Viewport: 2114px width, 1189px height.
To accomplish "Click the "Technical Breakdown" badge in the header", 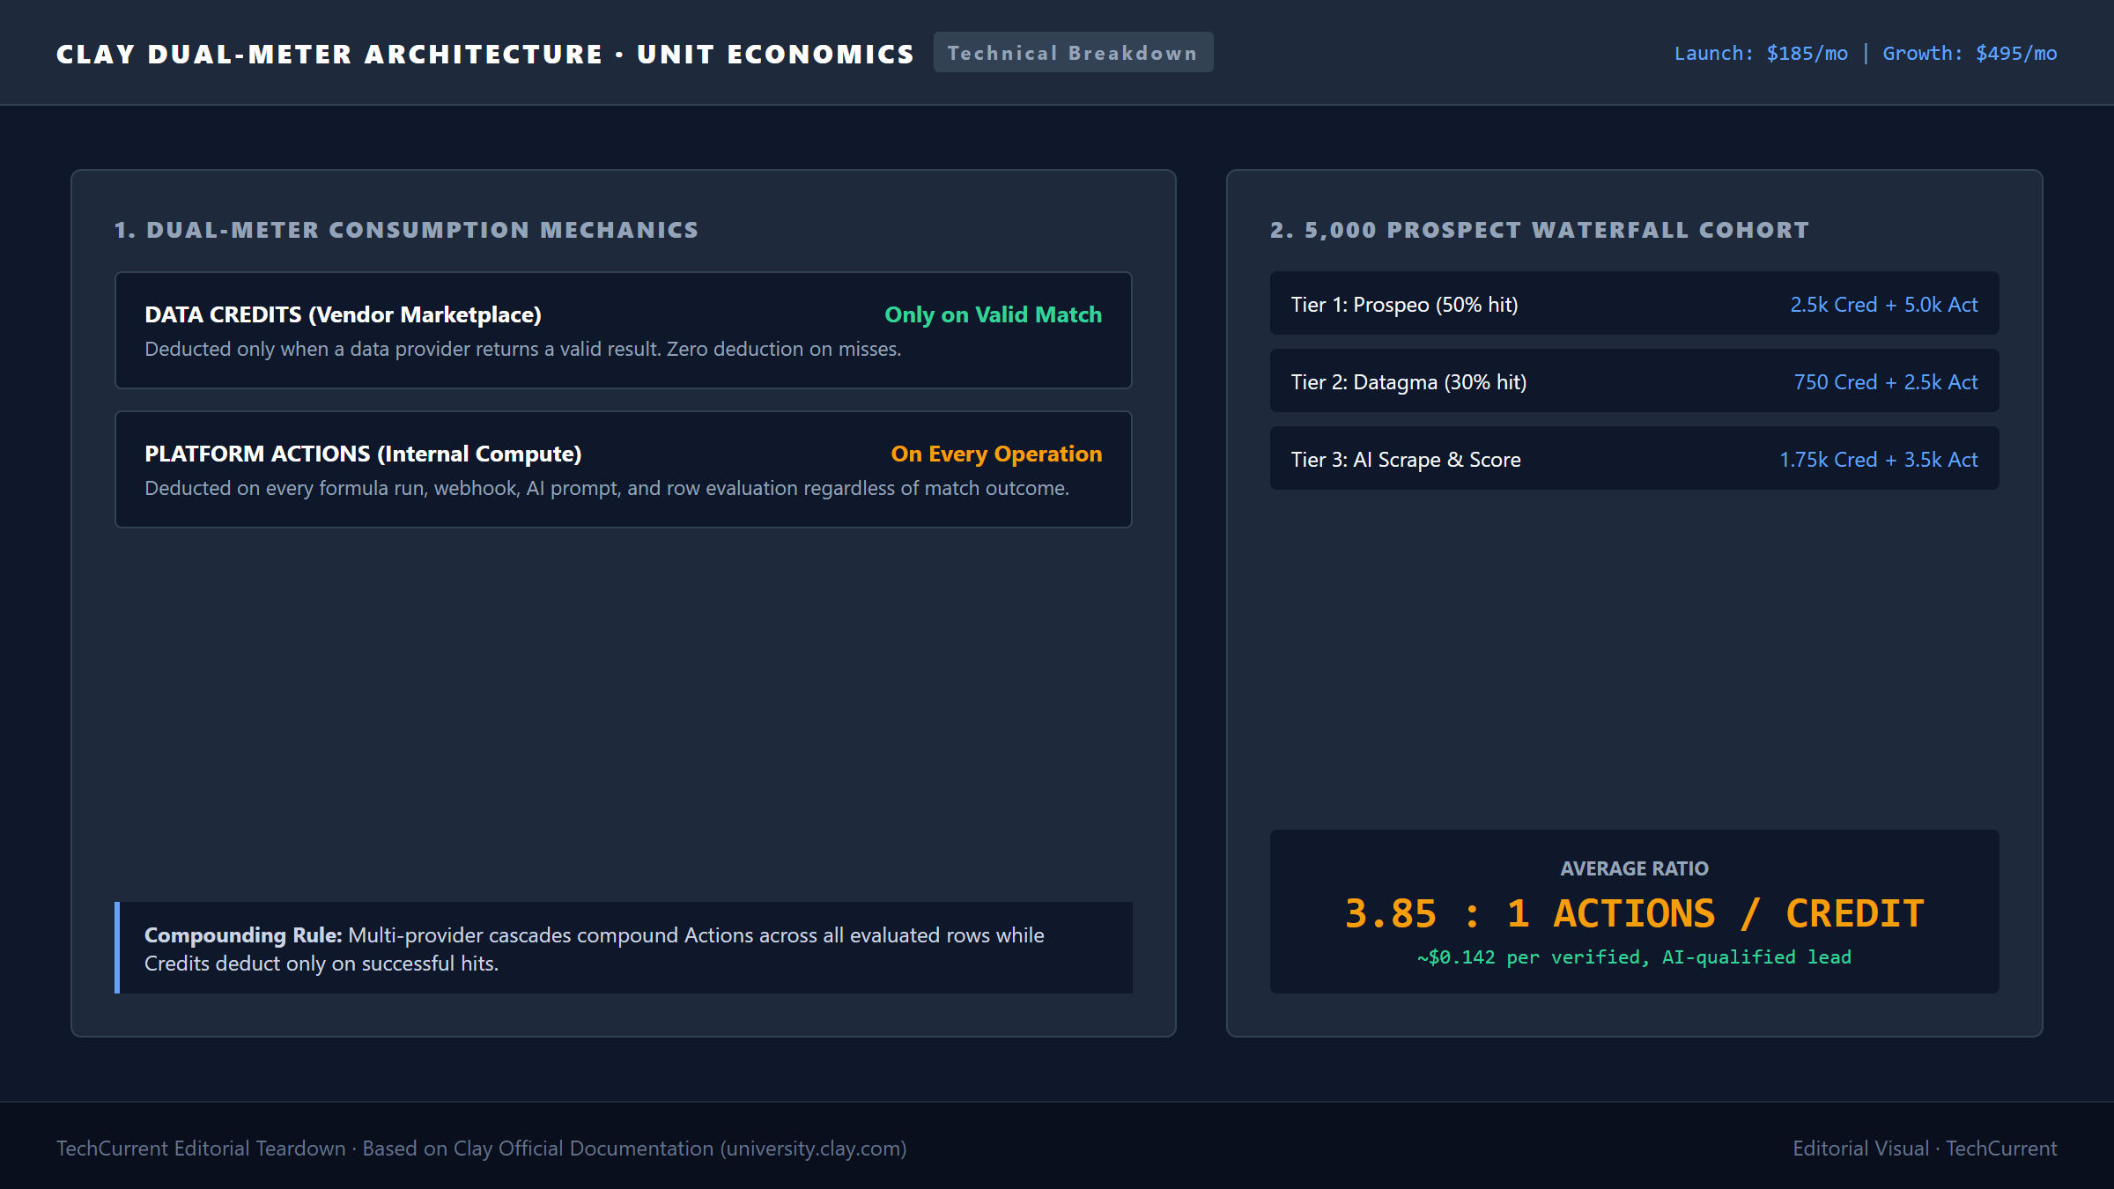I will click(1073, 53).
